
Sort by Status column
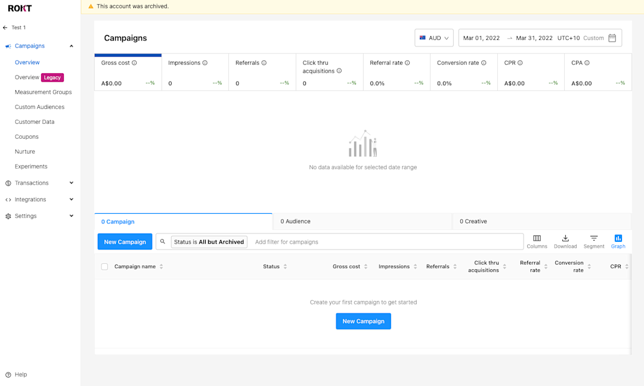pyautogui.click(x=285, y=267)
